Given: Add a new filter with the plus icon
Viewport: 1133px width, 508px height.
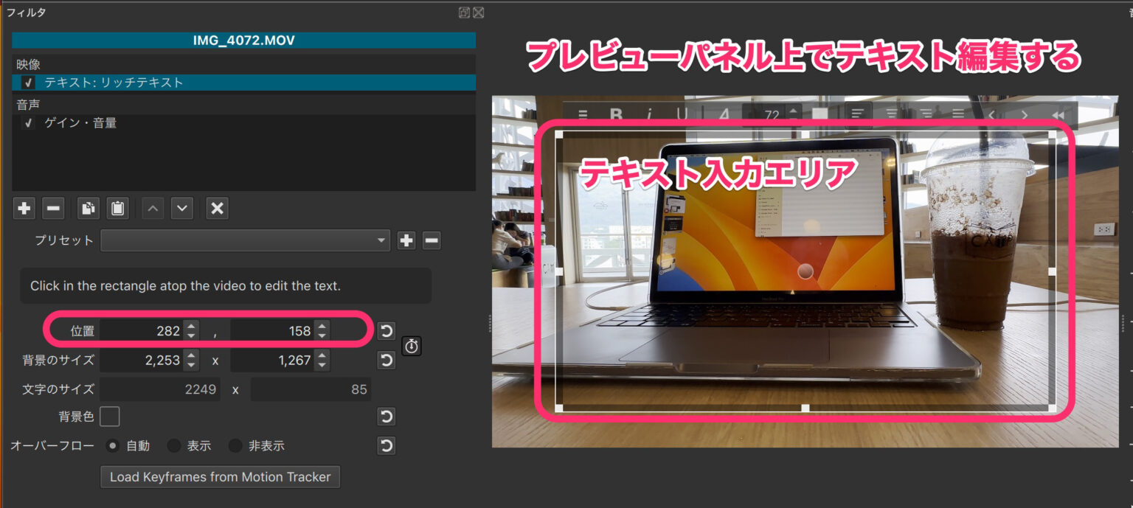Looking at the screenshot, I should [x=24, y=208].
